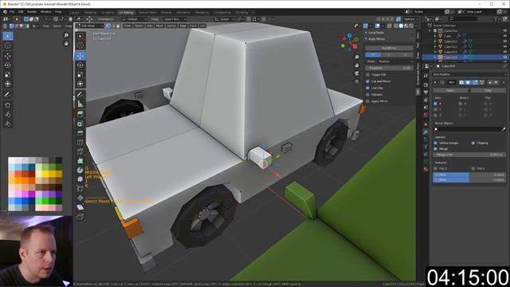This screenshot has height=287, width=510.
Task: Switch to the UV Editing workspace tab
Action: 126,13
